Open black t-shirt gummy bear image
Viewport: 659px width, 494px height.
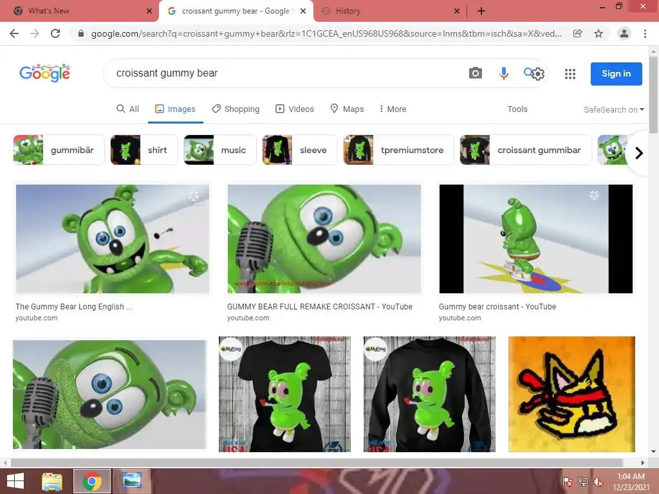tap(284, 394)
